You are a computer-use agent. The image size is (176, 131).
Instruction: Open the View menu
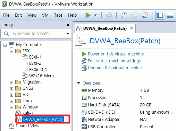(32, 15)
